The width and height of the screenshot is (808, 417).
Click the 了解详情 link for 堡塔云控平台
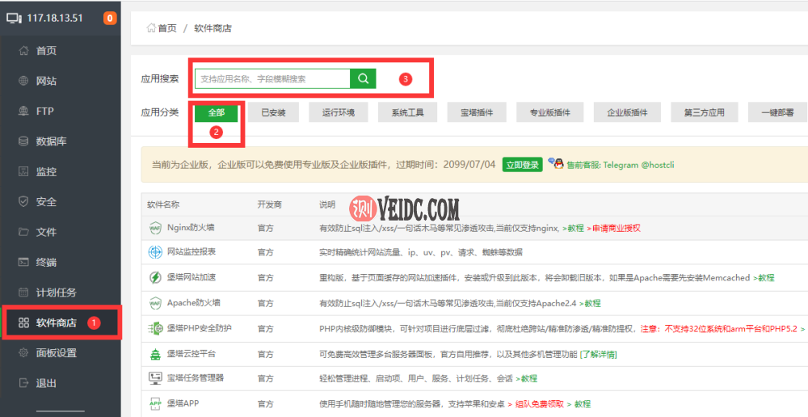[598, 354]
